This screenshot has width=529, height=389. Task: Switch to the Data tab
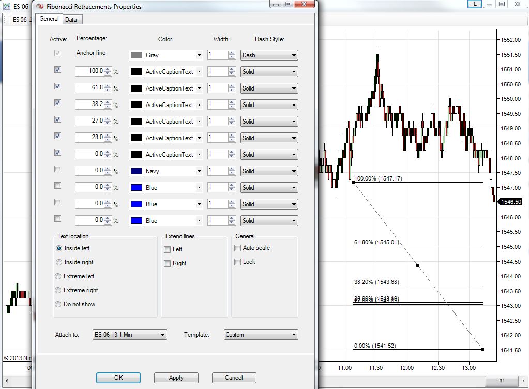click(x=71, y=20)
